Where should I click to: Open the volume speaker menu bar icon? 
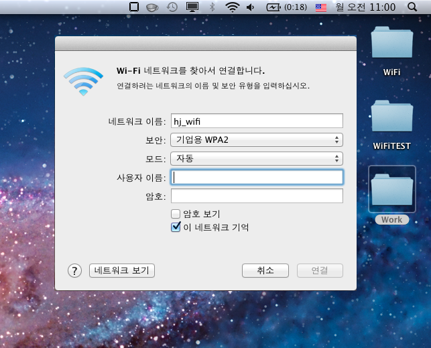click(250, 7)
